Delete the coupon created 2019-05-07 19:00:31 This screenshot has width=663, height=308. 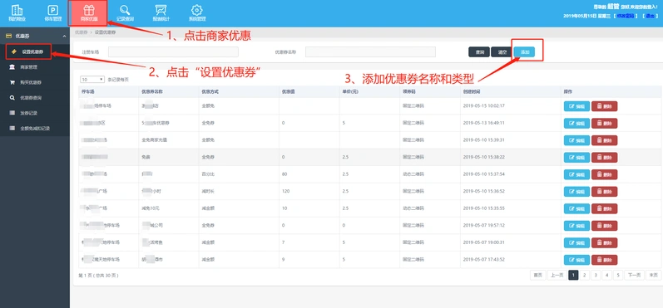[604, 242]
